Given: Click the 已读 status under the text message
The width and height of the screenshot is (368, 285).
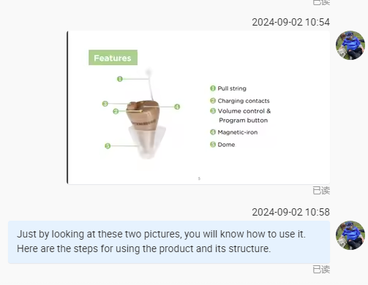Looking at the screenshot, I should click(321, 270).
